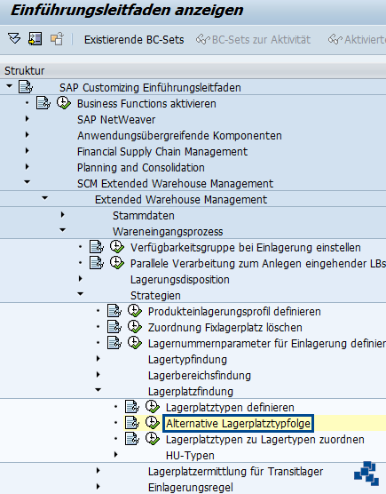386x494 pixels.
Task: Open documentation for Alternative Lagerplatztypfolge
Action: [132, 424]
